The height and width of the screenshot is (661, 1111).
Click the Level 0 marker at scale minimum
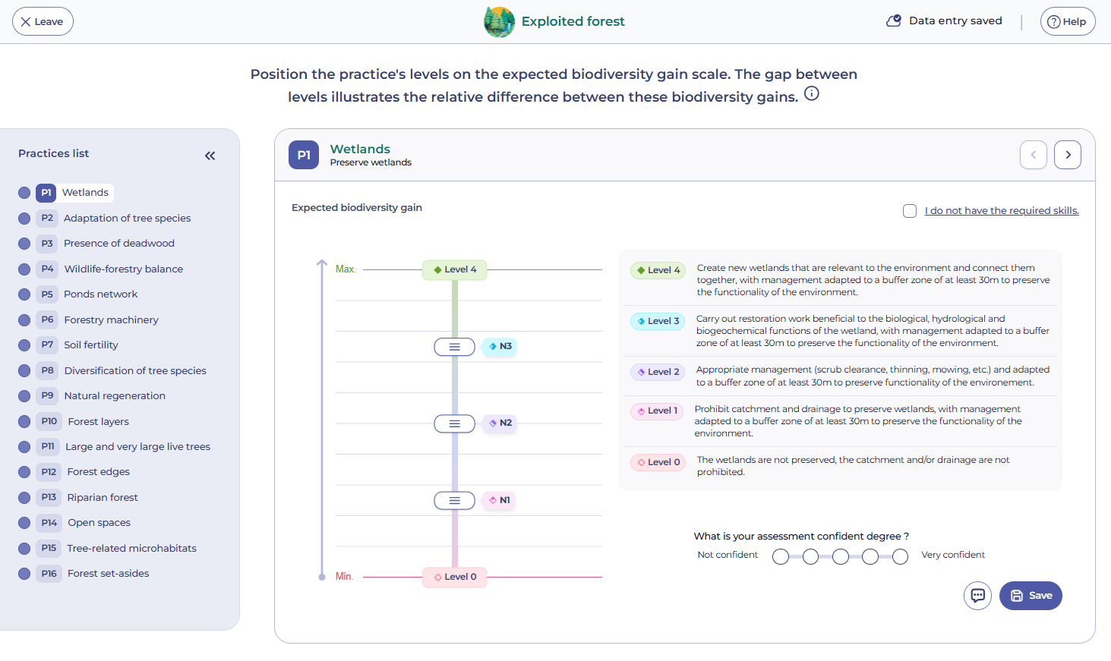point(455,577)
